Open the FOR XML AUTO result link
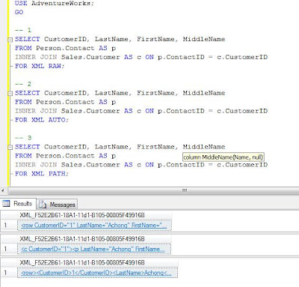299x287 pixels. tap(93, 249)
